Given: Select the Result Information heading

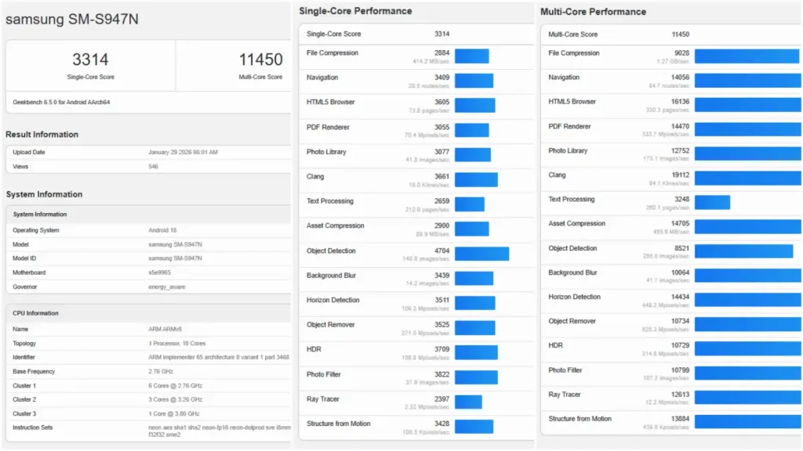Looking at the screenshot, I should pos(42,135).
